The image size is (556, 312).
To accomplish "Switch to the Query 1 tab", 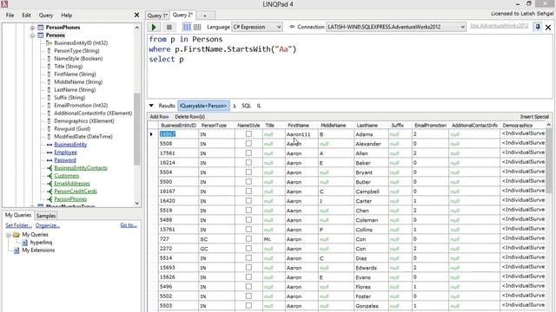I will [157, 16].
